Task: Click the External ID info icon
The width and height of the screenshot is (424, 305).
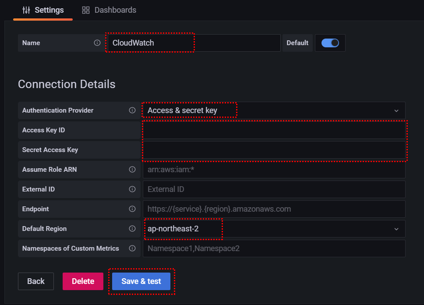Action: (132, 189)
